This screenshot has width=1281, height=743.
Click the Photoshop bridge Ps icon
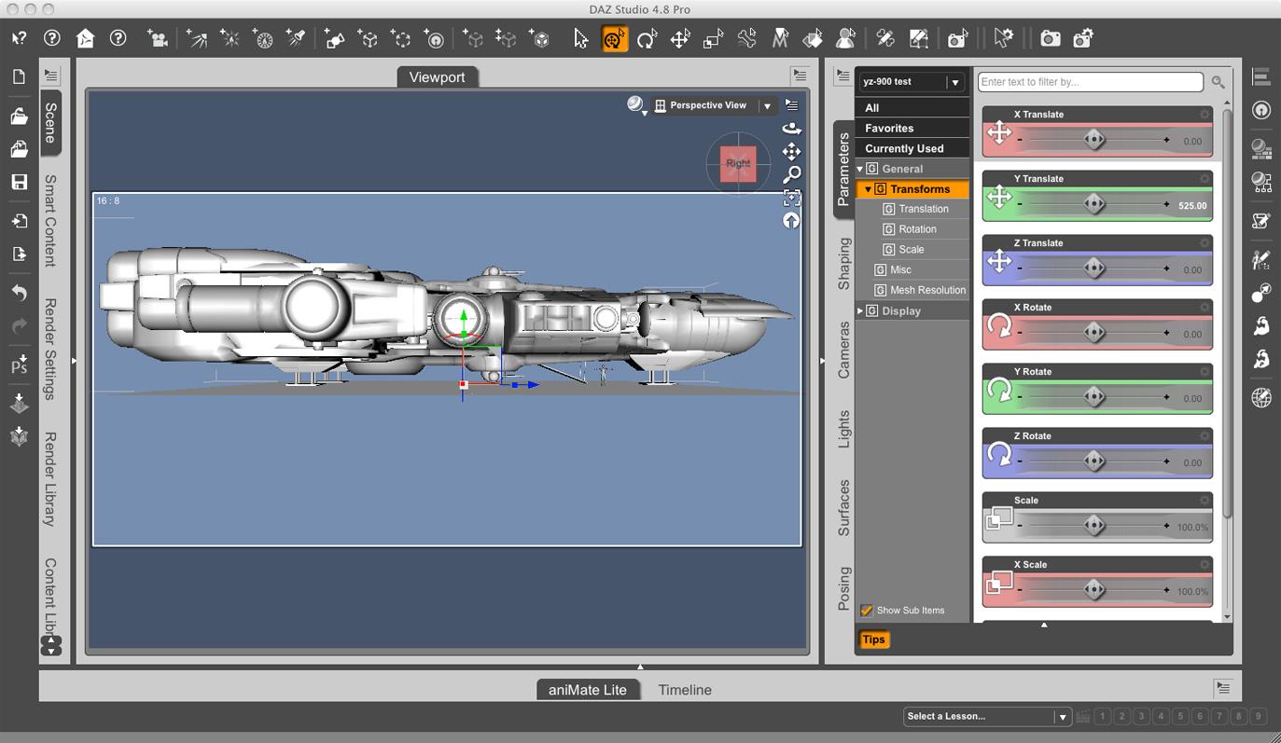click(x=19, y=365)
